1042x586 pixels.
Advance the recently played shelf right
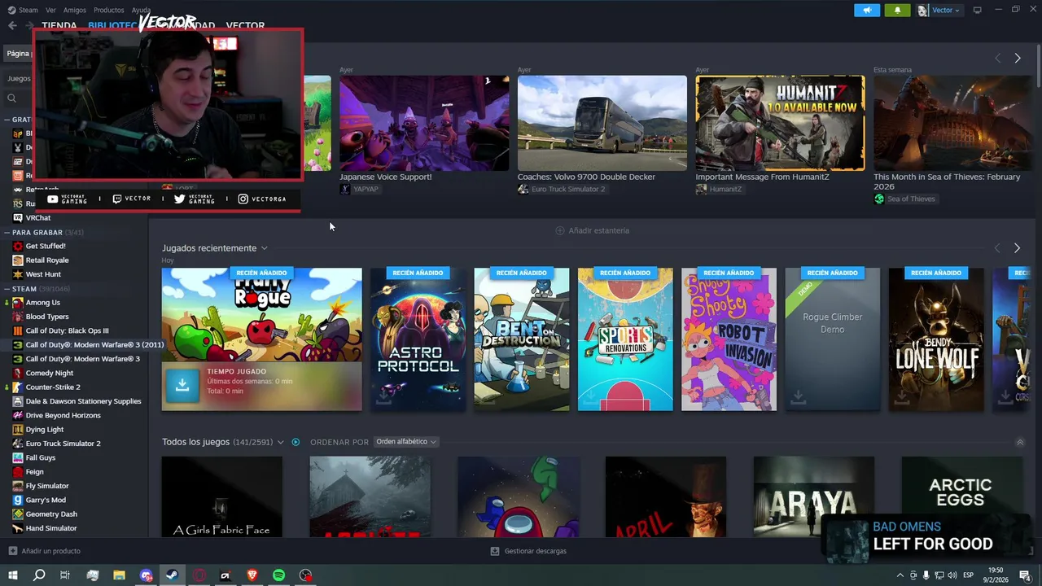click(1017, 248)
